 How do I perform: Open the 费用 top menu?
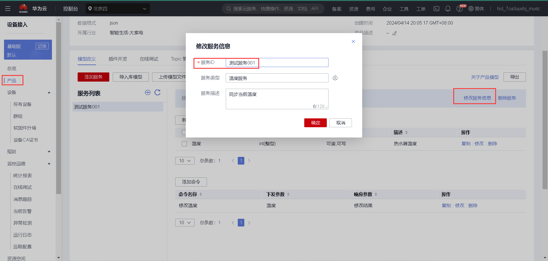point(370,9)
